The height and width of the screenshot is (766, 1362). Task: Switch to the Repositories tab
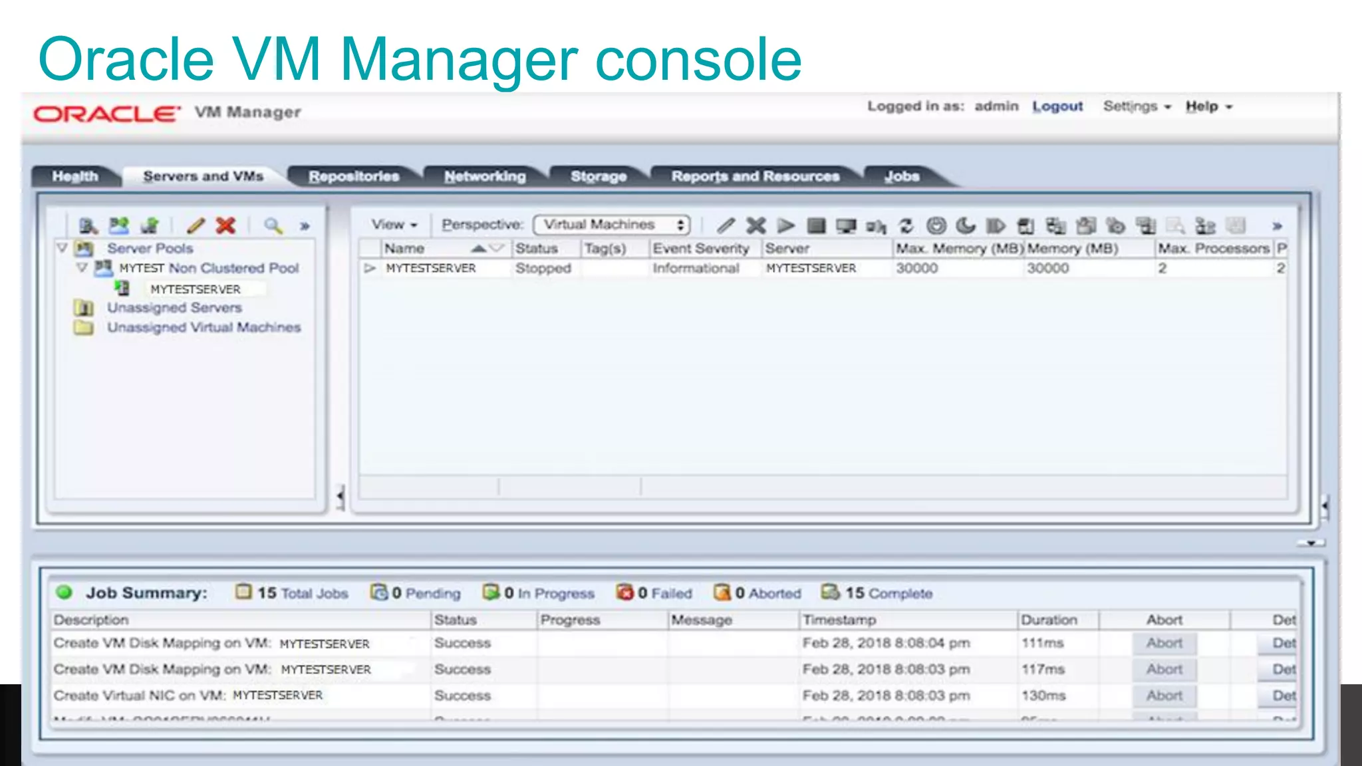point(354,176)
